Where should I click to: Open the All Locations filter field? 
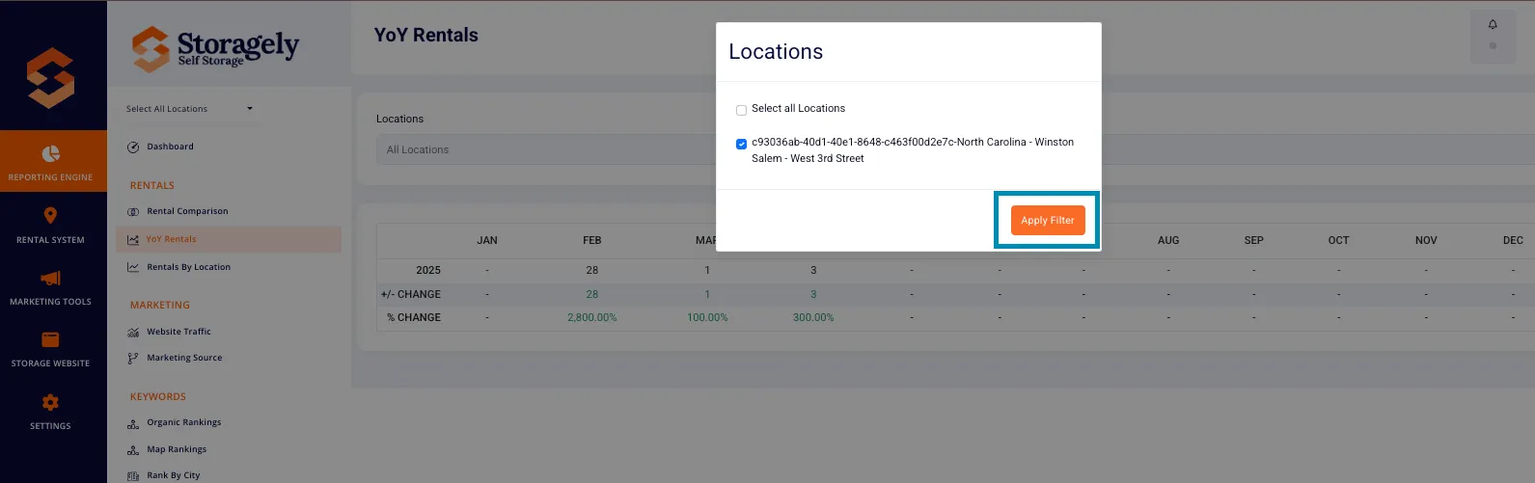[545, 149]
